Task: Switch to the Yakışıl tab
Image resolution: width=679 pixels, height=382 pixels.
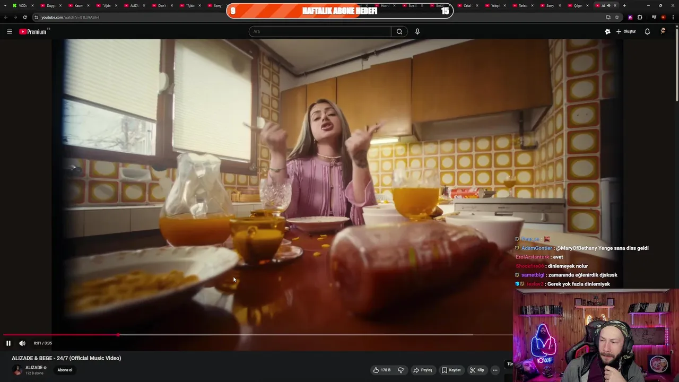Action: coord(495,5)
